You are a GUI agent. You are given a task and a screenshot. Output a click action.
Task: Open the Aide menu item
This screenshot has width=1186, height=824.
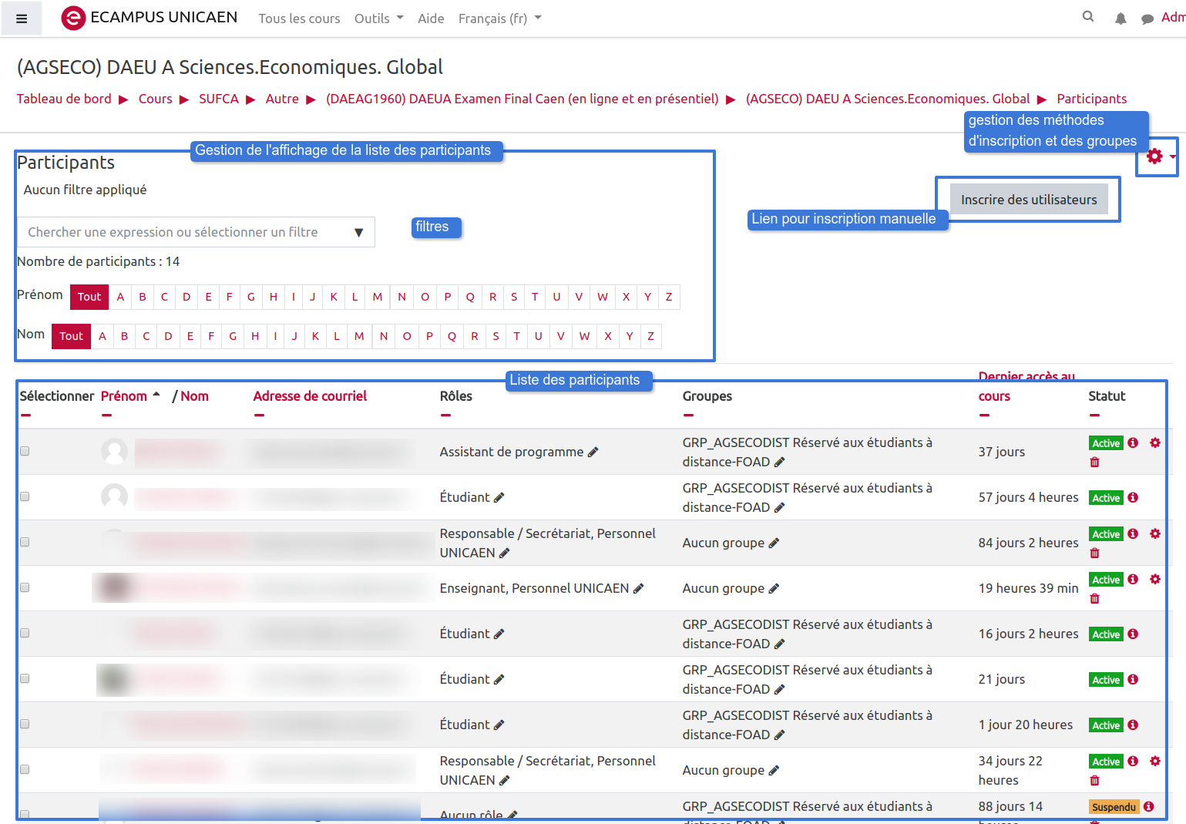pos(431,18)
